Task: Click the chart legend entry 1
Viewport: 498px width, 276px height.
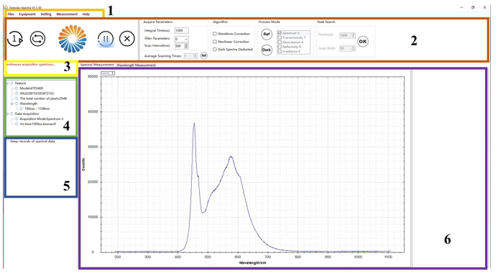Action: point(108,73)
